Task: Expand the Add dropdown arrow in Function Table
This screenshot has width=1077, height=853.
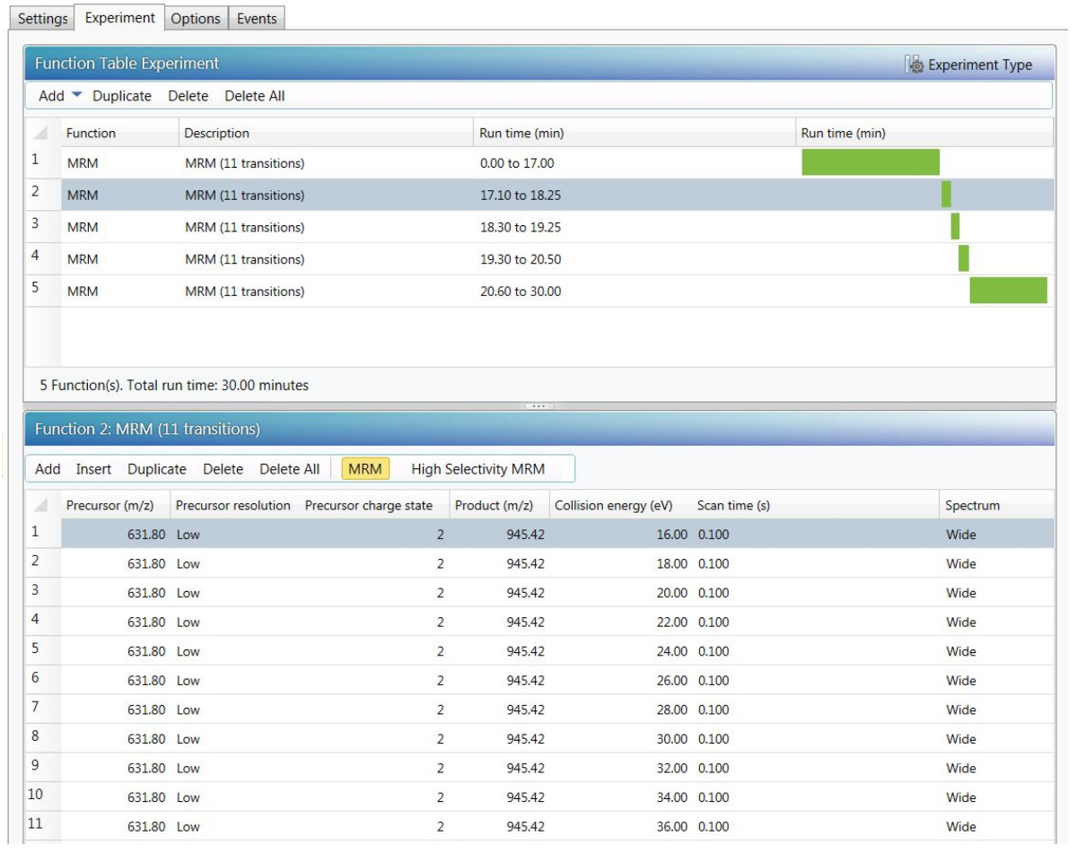Action: pos(76,95)
